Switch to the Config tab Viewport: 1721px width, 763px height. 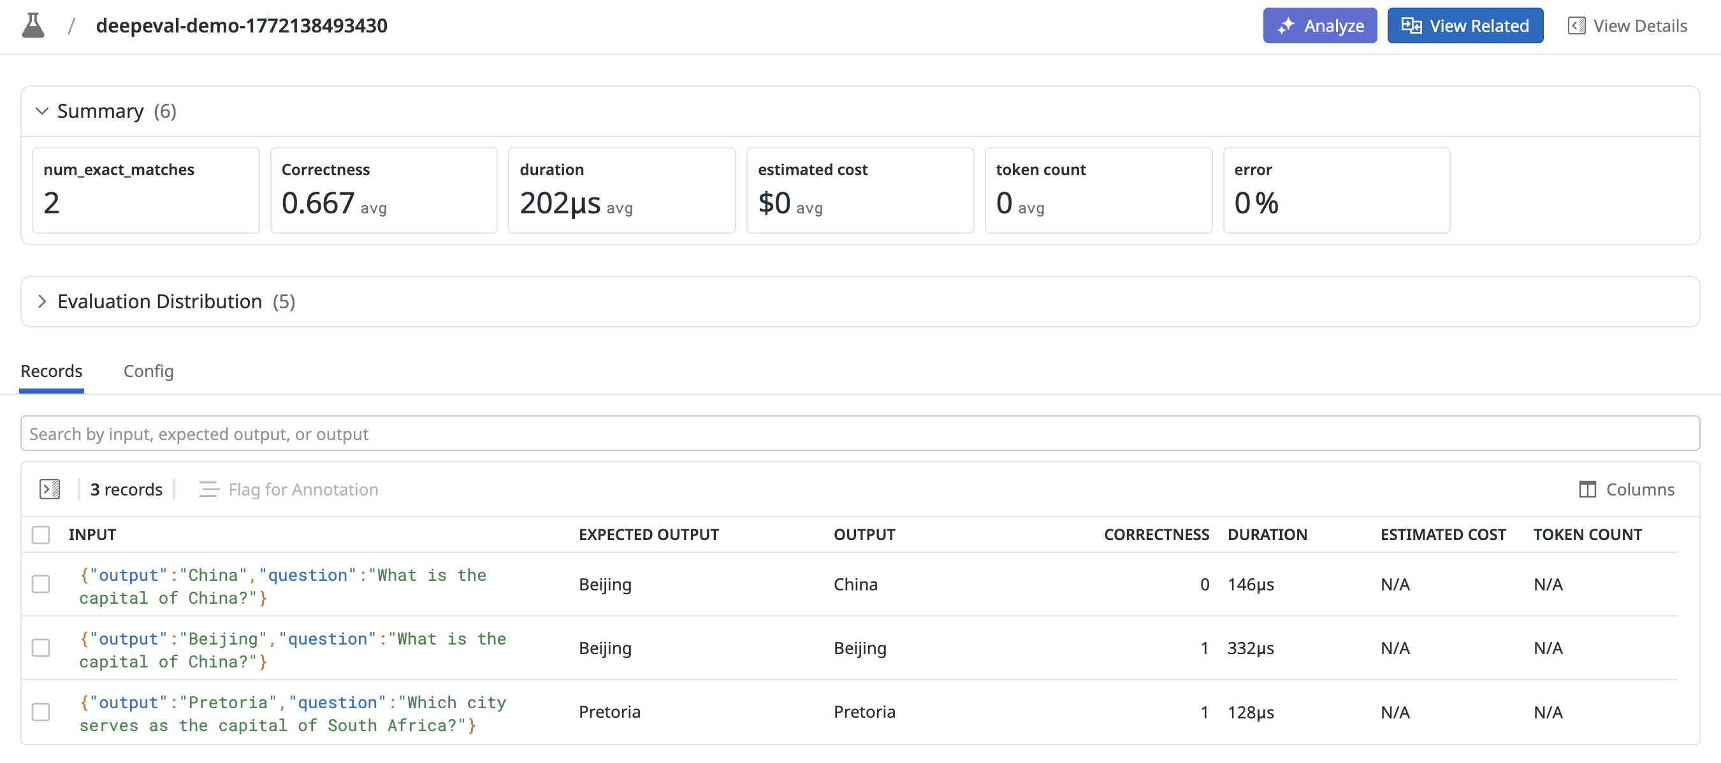[149, 371]
